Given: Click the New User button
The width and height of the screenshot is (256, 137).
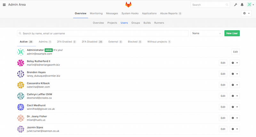Looking at the screenshot, I should [x=232, y=33].
